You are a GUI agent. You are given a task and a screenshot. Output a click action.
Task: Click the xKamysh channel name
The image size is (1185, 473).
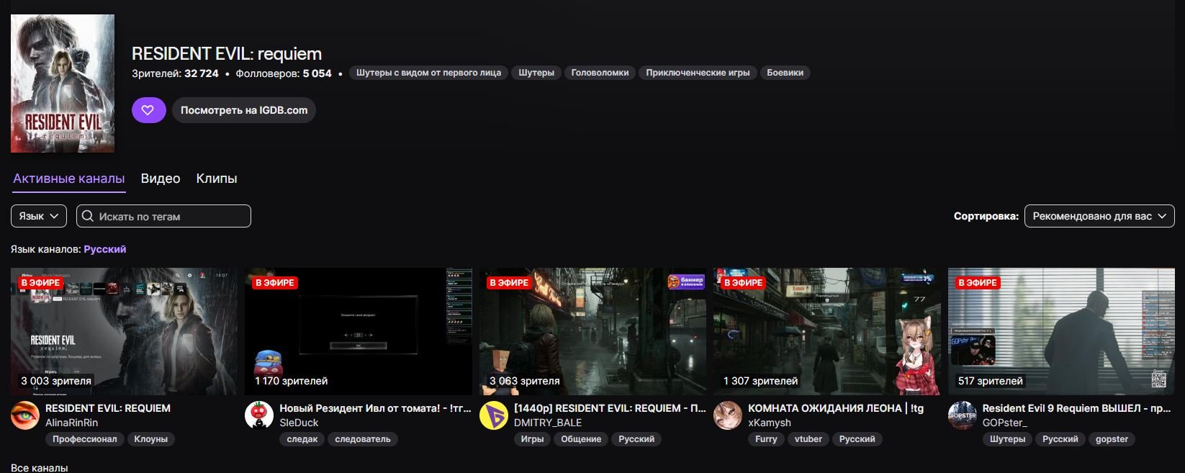click(770, 423)
